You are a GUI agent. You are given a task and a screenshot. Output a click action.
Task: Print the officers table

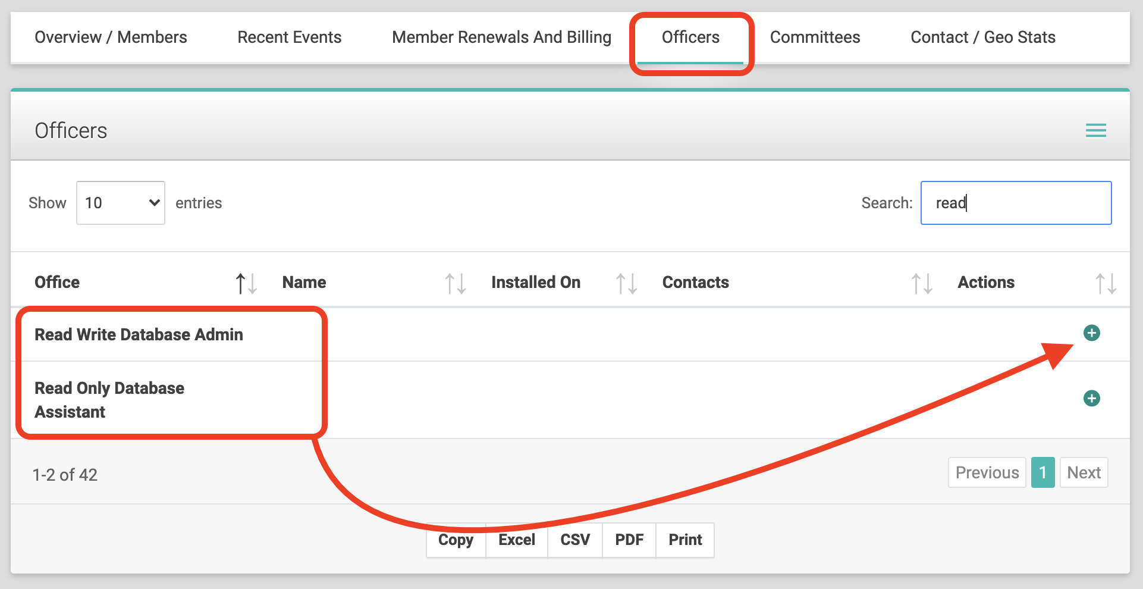point(685,540)
